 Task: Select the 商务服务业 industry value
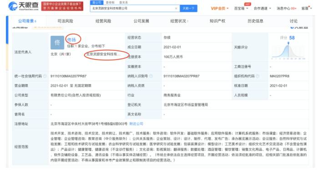pos(172,95)
